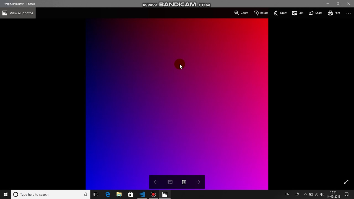Close the Photos window
The image size is (354, 199).
(348, 4)
